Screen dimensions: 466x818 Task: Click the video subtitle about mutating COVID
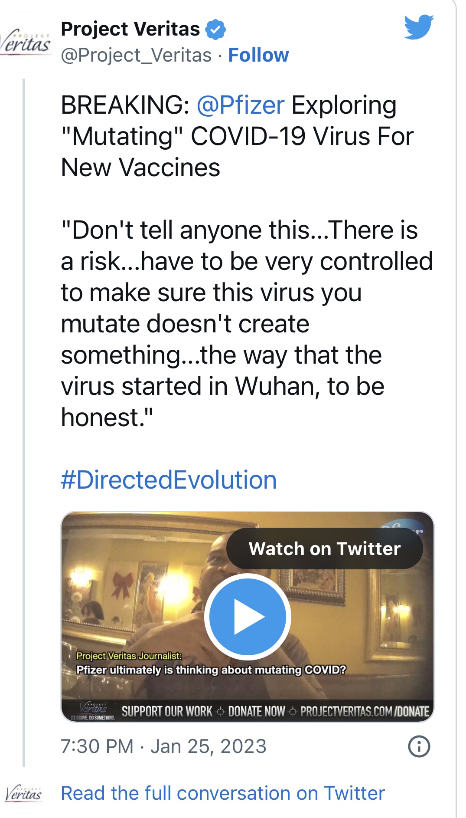click(x=211, y=670)
